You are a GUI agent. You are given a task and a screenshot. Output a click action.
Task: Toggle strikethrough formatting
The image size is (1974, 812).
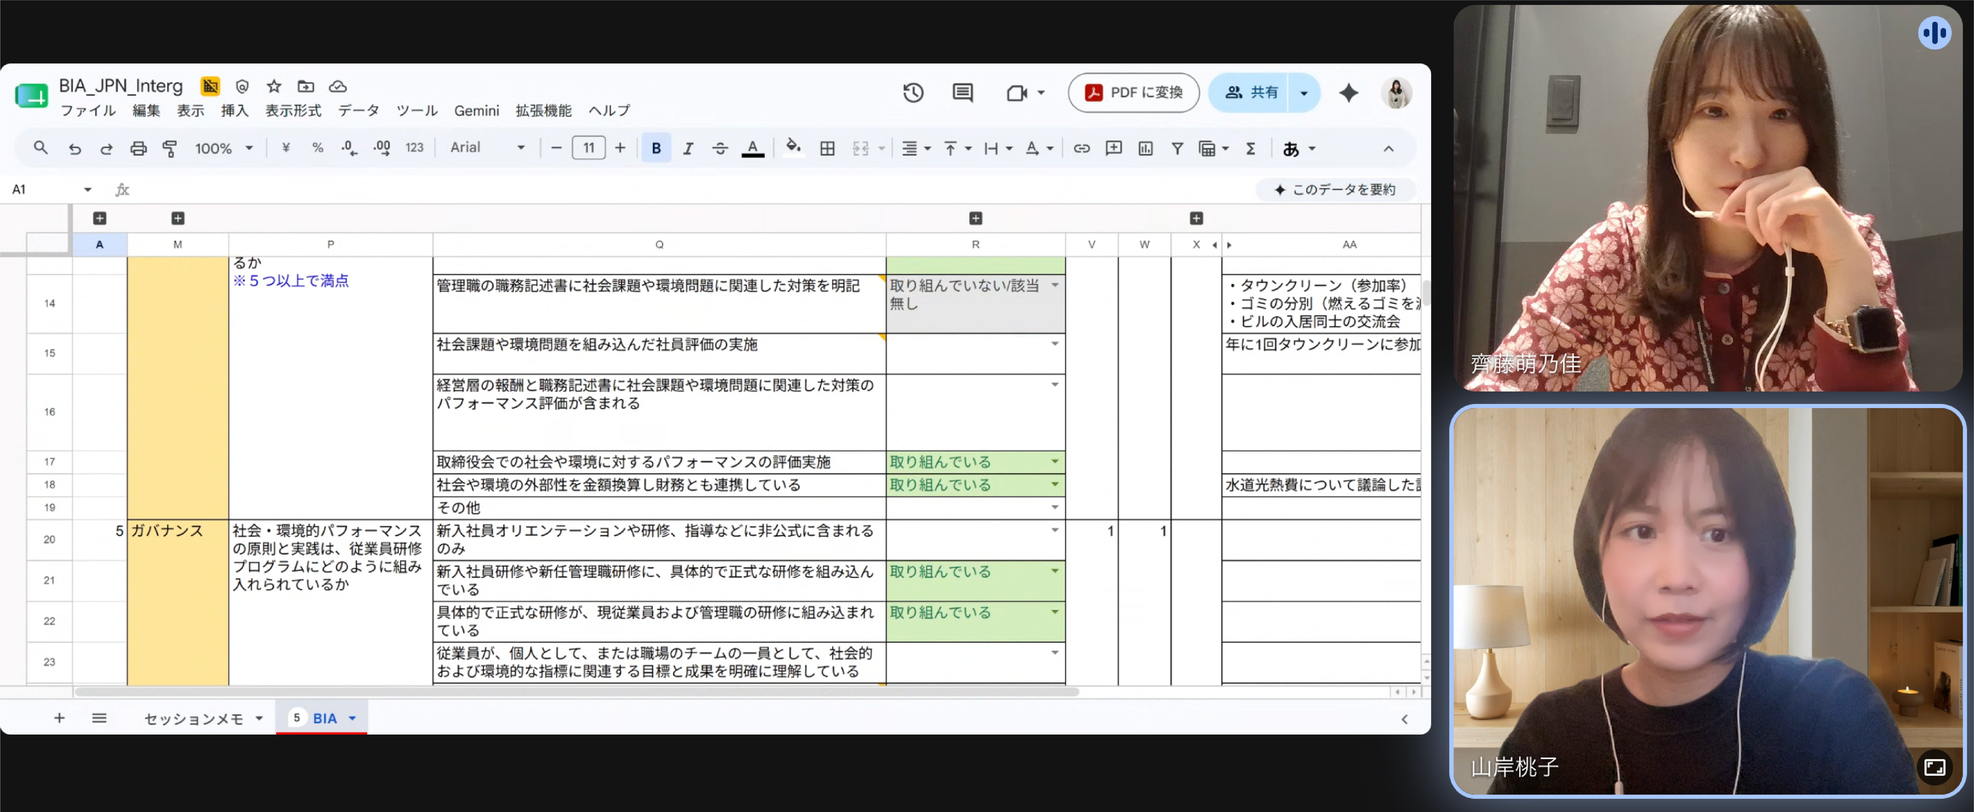click(x=720, y=149)
